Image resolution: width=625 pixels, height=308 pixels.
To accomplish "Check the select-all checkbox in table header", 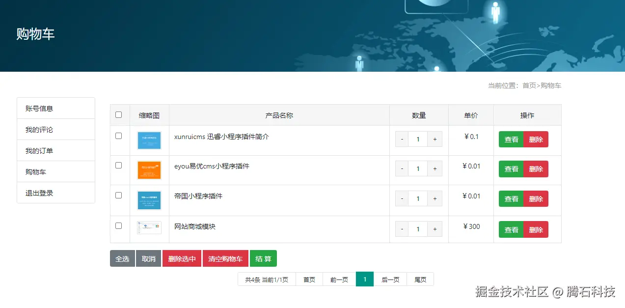I will 118,115.
